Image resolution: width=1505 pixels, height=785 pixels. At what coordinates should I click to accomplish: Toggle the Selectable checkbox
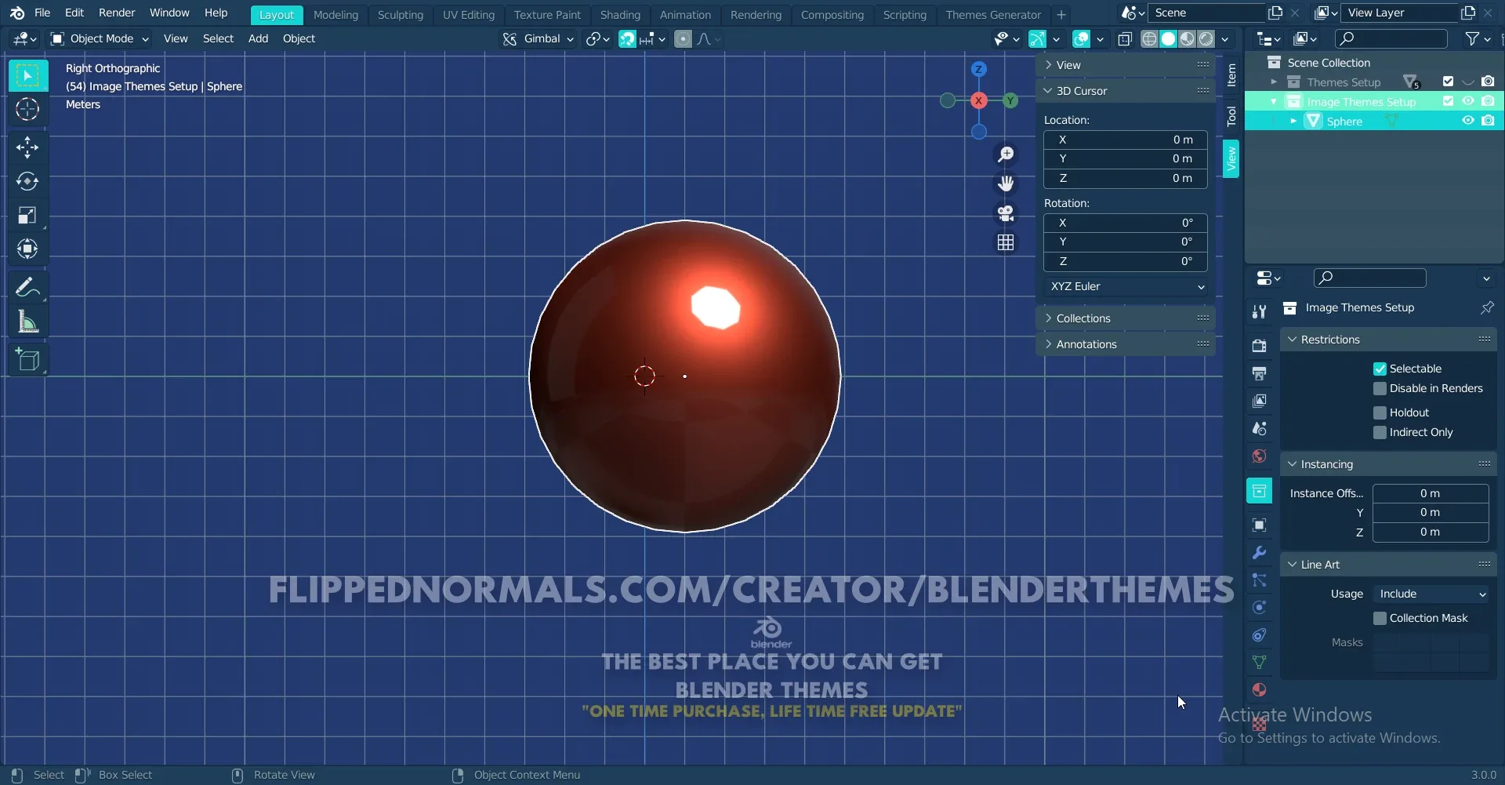click(x=1380, y=369)
